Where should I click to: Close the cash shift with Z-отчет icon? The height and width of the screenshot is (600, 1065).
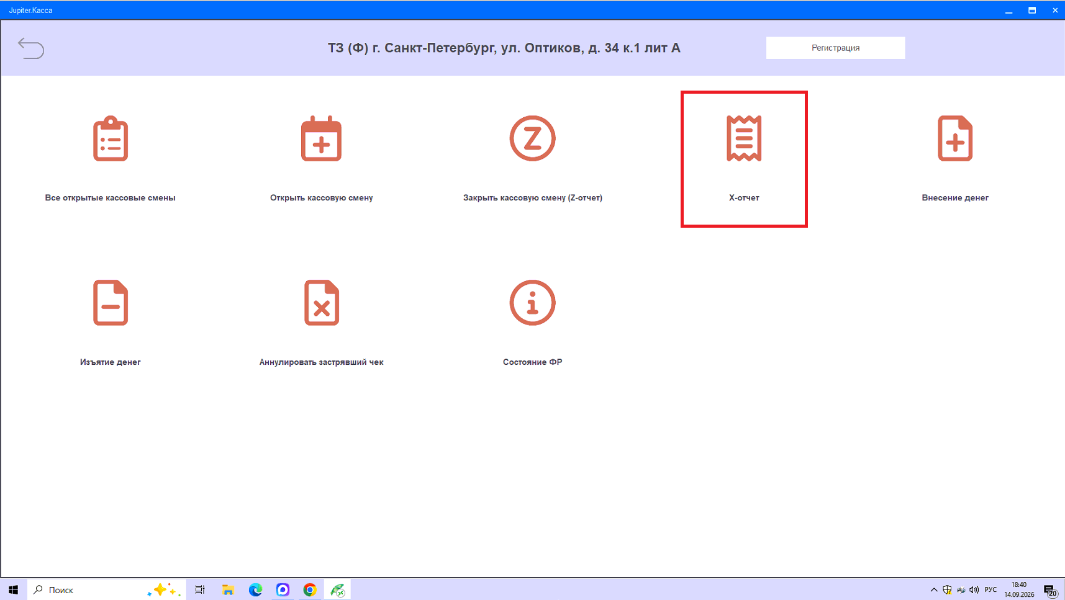532,138
